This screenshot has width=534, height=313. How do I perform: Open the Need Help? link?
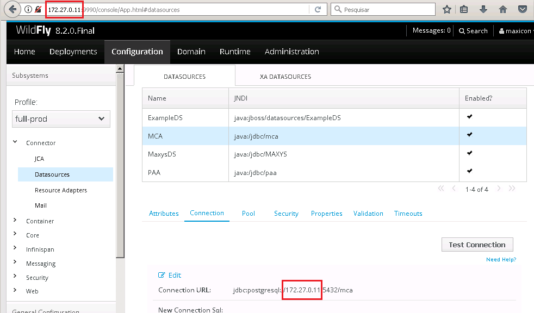point(501,260)
